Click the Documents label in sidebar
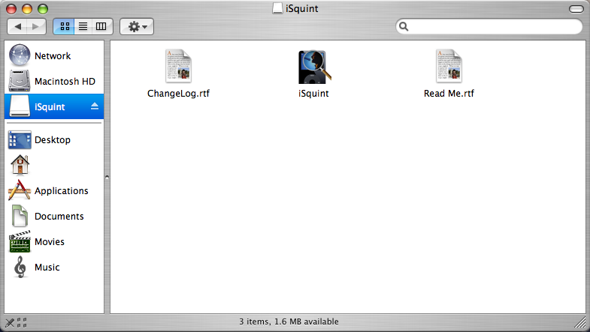The width and height of the screenshot is (590, 332). tap(59, 217)
